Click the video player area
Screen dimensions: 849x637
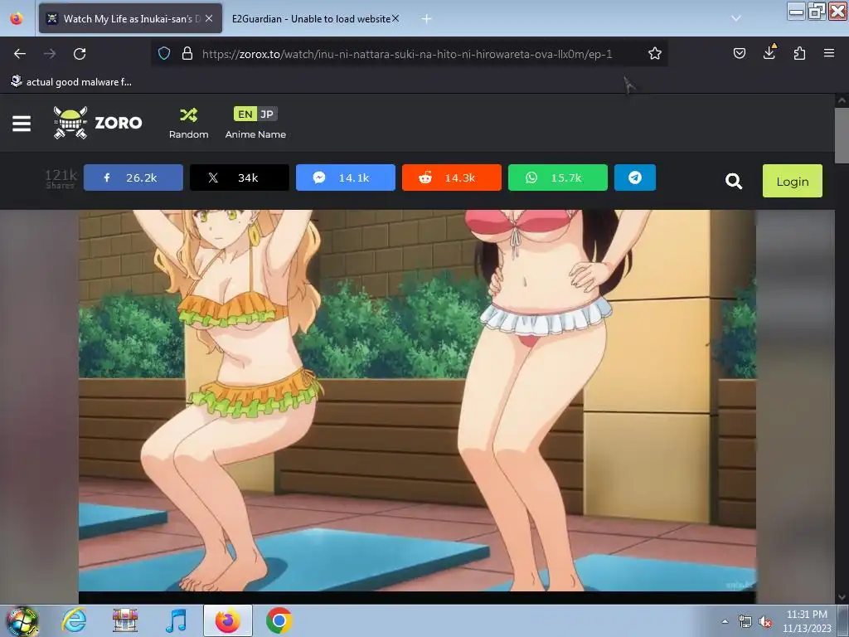[x=417, y=401]
